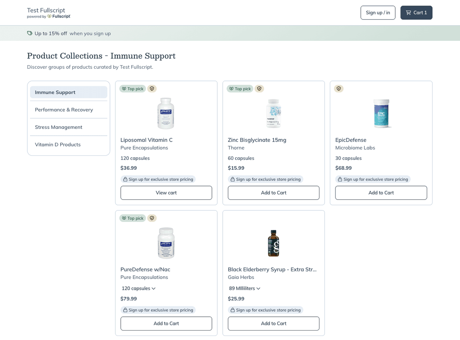The height and width of the screenshot is (340, 460).
Task: Open Vitamin D Products collection
Action: [x=69, y=144]
